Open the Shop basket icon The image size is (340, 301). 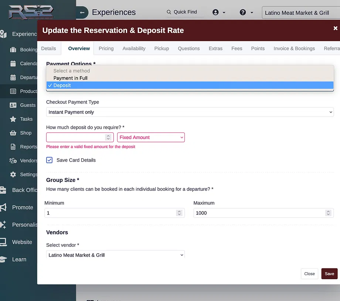pyautogui.click(x=13, y=133)
